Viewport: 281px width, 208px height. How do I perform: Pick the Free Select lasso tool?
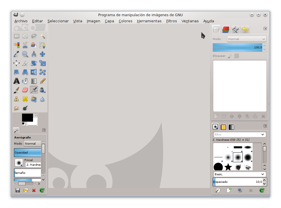tap(34, 36)
